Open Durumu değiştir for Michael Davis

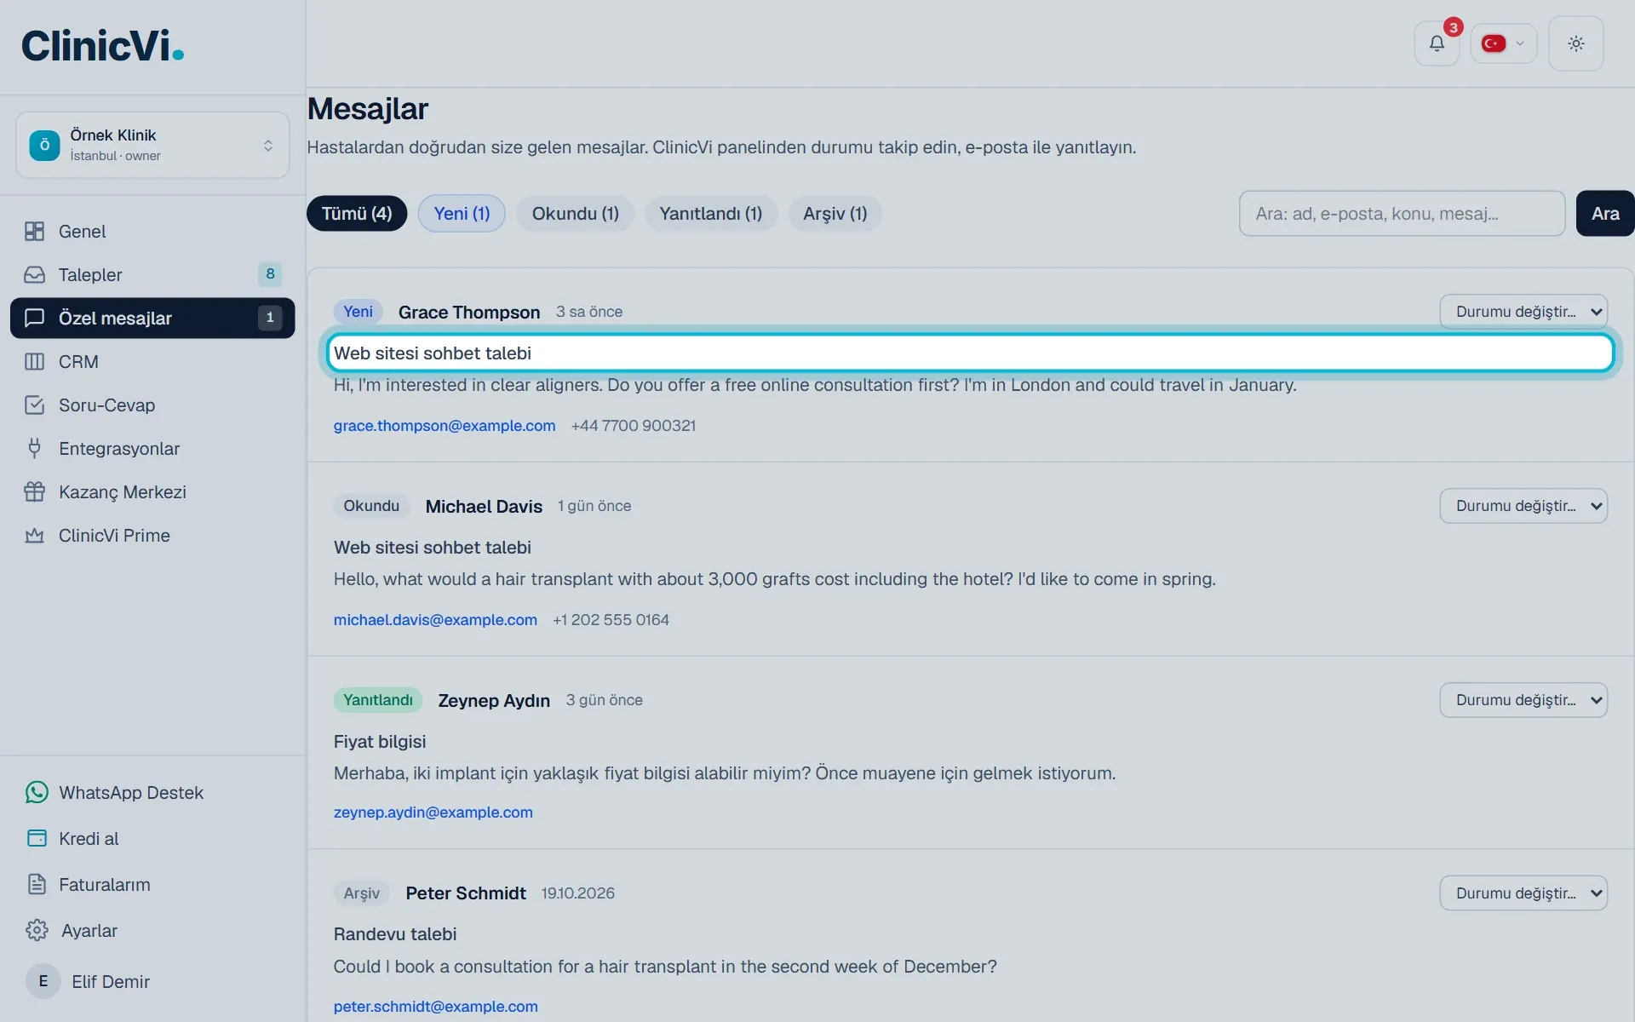click(1523, 506)
